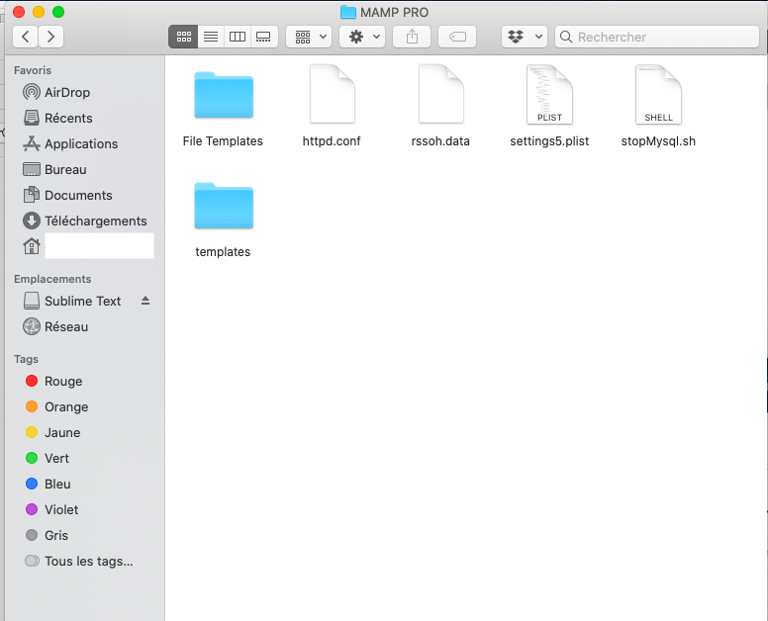This screenshot has height=621, width=768.
Task: Switch to column view
Action: pyautogui.click(x=238, y=37)
